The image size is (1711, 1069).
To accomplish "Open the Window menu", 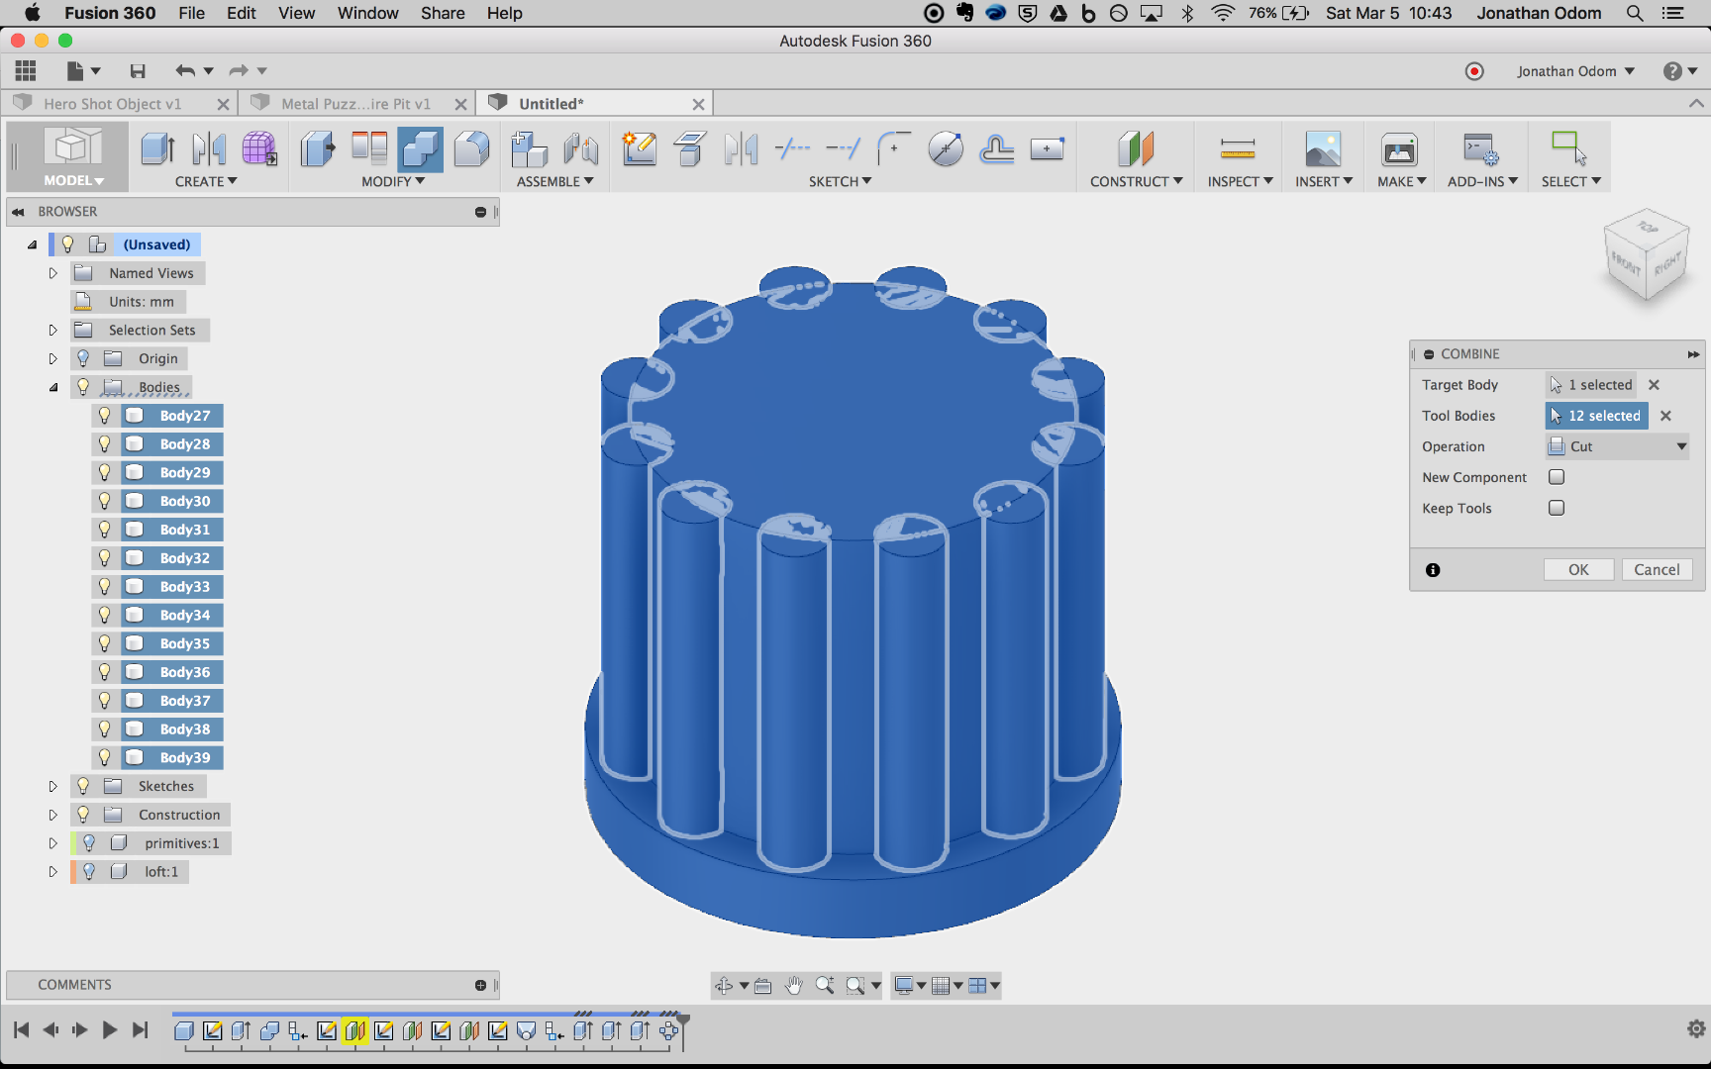I will point(367,13).
